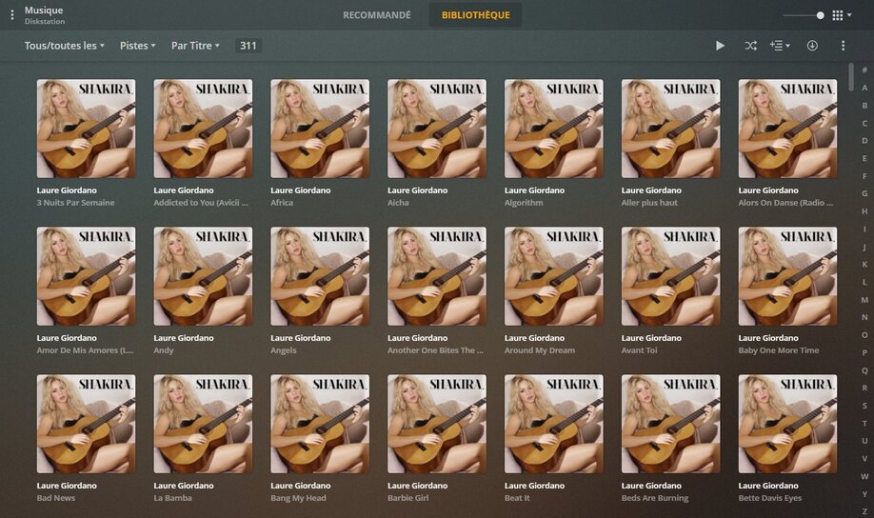The height and width of the screenshot is (518, 874).
Task: Open the Musique library title
Action: [x=44, y=10]
